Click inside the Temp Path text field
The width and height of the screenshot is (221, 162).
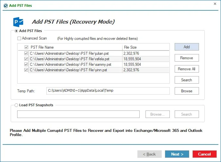(108, 91)
